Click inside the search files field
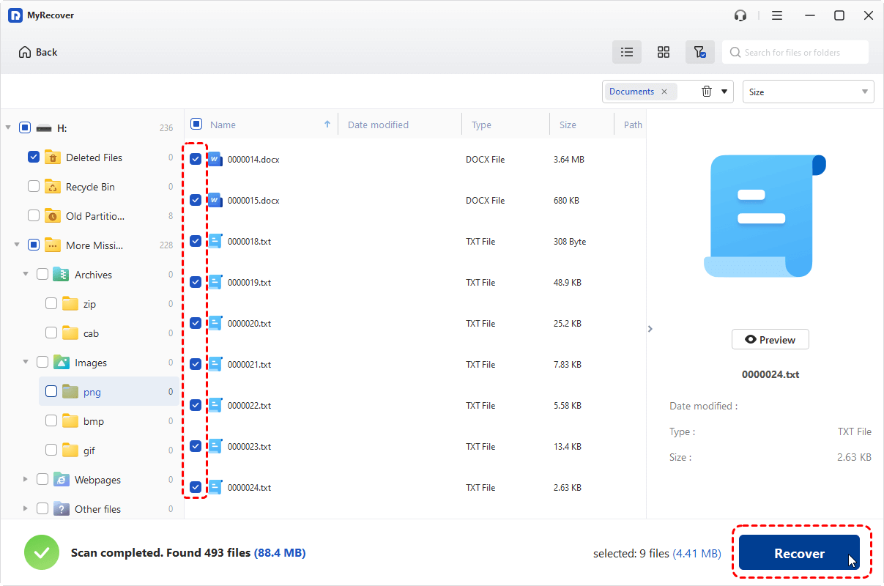This screenshot has height=586, width=884. tap(798, 52)
